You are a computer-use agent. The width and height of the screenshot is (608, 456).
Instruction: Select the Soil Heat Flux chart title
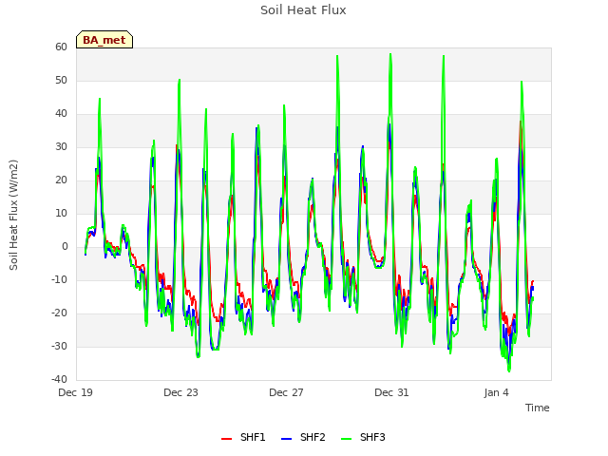coord(303,10)
